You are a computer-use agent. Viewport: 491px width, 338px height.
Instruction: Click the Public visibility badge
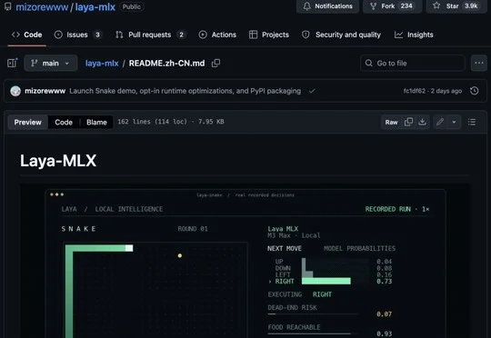click(132, 6)
